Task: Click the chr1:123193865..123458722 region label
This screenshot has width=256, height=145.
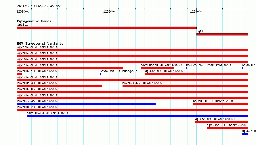Action: click(39, 6)
